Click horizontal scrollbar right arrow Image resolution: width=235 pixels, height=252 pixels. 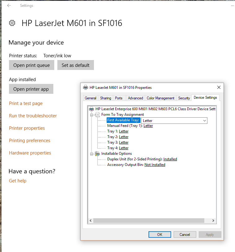213,220
